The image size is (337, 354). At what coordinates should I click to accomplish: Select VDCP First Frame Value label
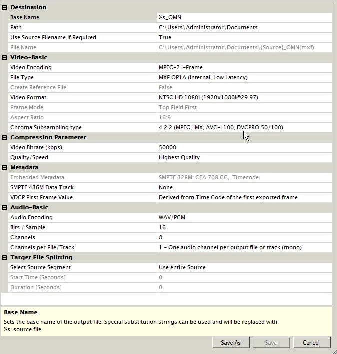click(42, 197)
